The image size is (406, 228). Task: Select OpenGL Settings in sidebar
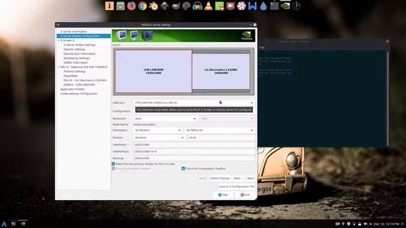(x=74, y=49)
